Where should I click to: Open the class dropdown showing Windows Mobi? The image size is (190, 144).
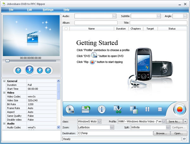click(99, 121)
